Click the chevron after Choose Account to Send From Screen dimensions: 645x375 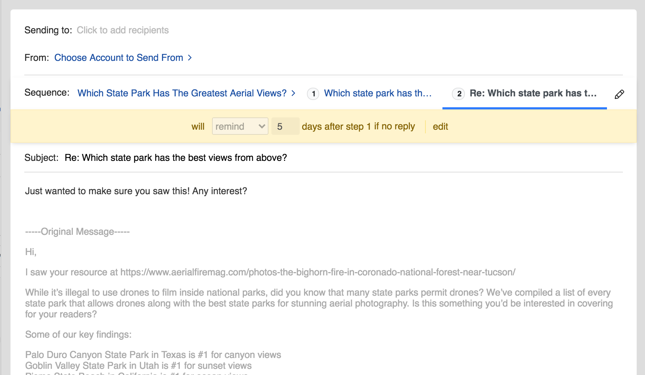[x=190, y=58]
